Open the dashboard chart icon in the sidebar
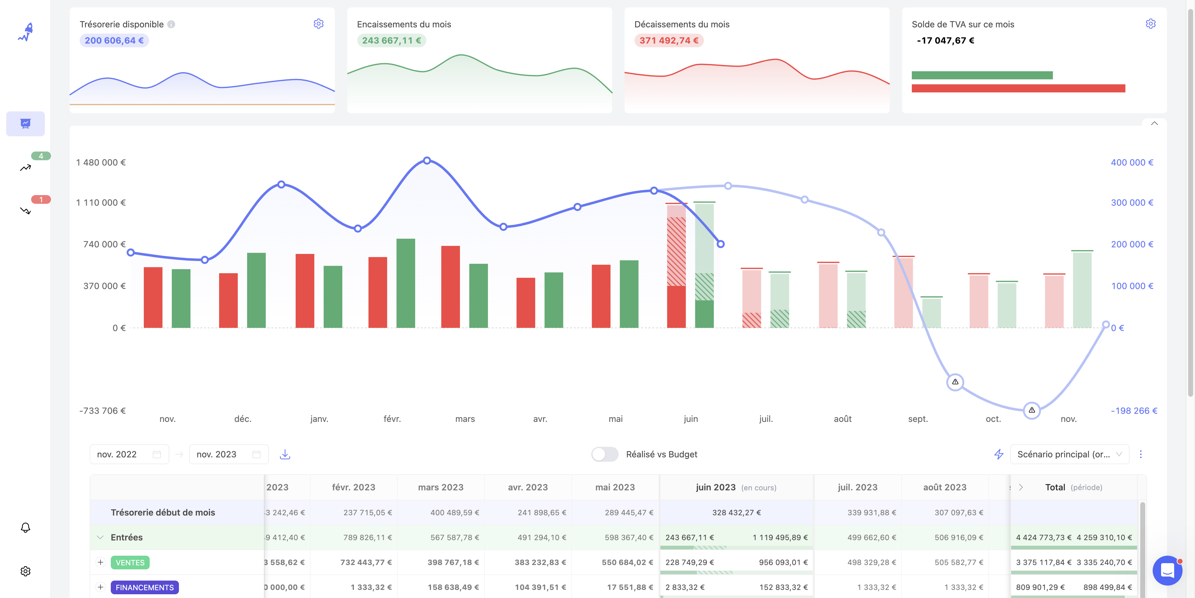 [x=26, y=124]
